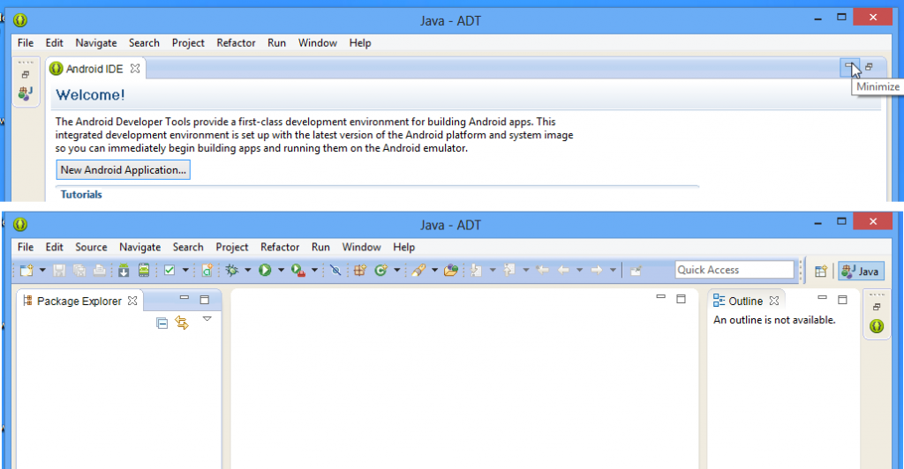The height and width of the screenshot is (469, 904).
Task: Open the Android SDK Manager icon
Action: [x=124, y=271]
